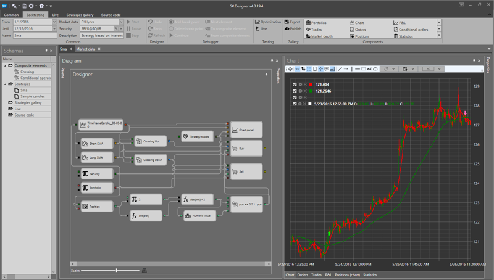Viewport: 494px width, 280px height.
Task: Click the Publish button
Action: [x=293, y=29]
